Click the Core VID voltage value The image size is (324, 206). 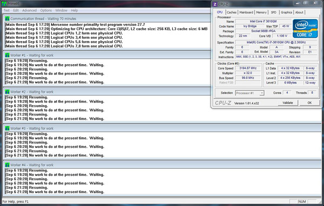click(x=282, y=36)
